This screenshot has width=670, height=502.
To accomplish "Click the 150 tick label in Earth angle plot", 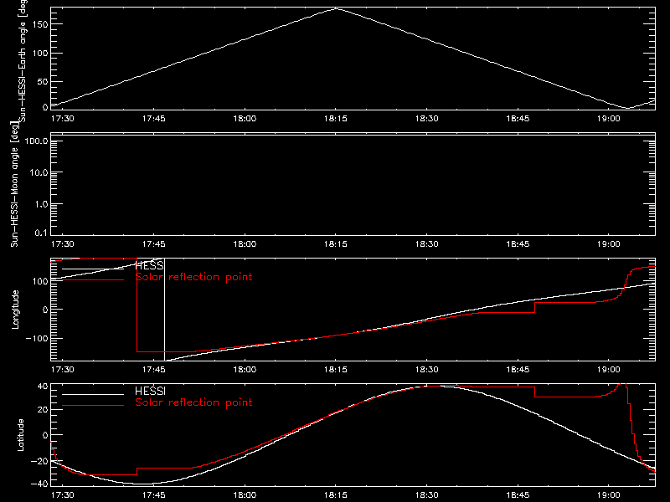I will click(x=39, y=24).
